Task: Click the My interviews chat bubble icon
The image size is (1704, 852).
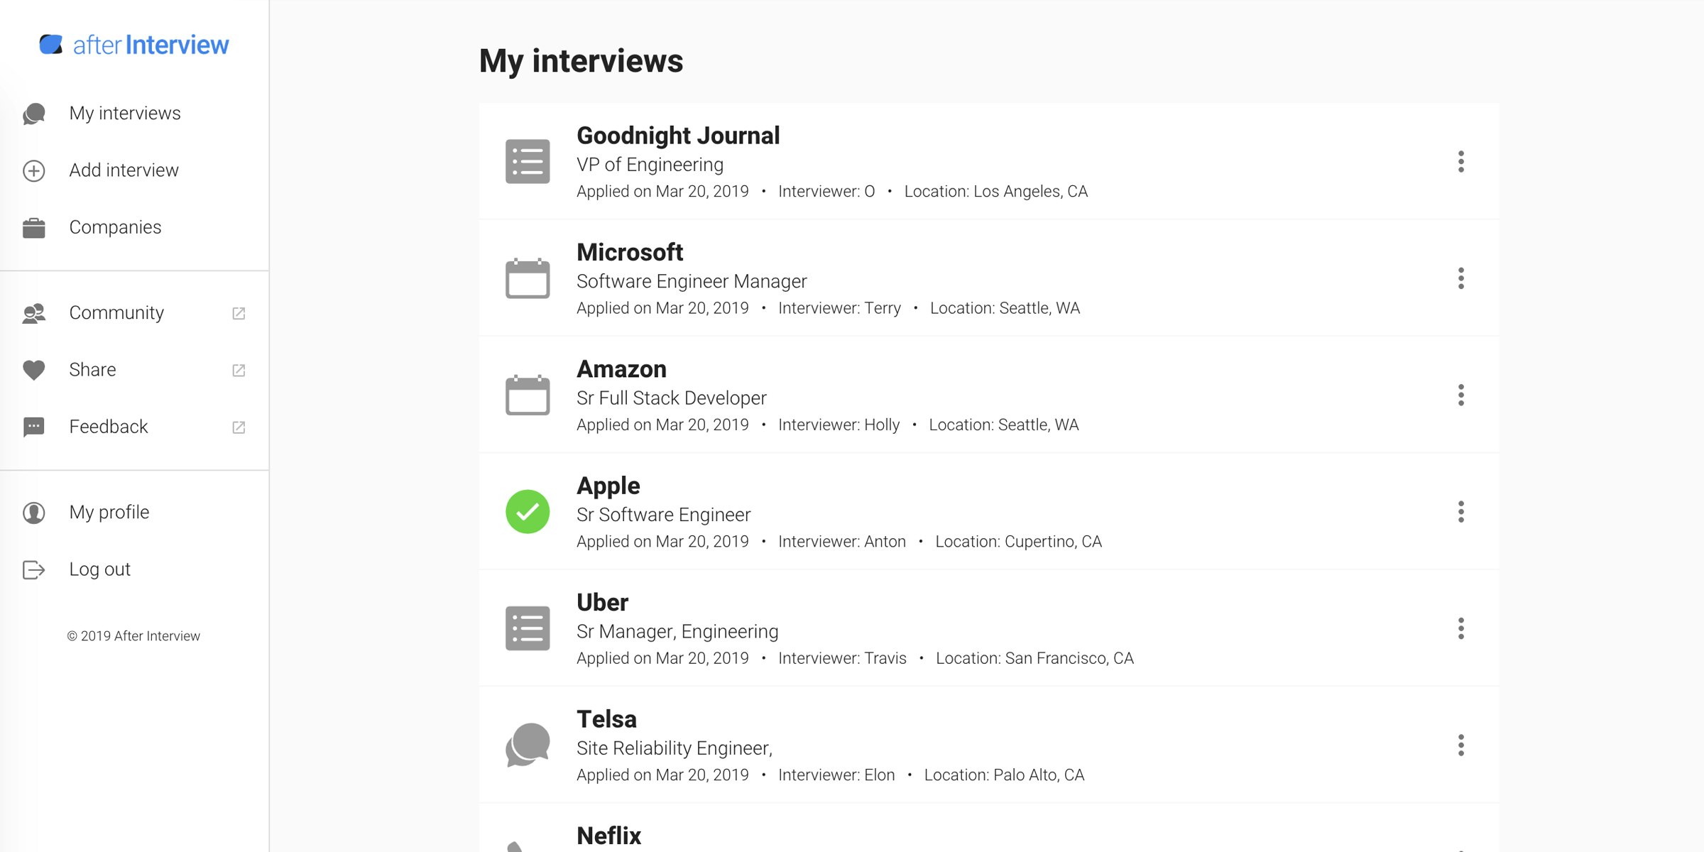Action: pyautogui.click(x=34, y=114)
